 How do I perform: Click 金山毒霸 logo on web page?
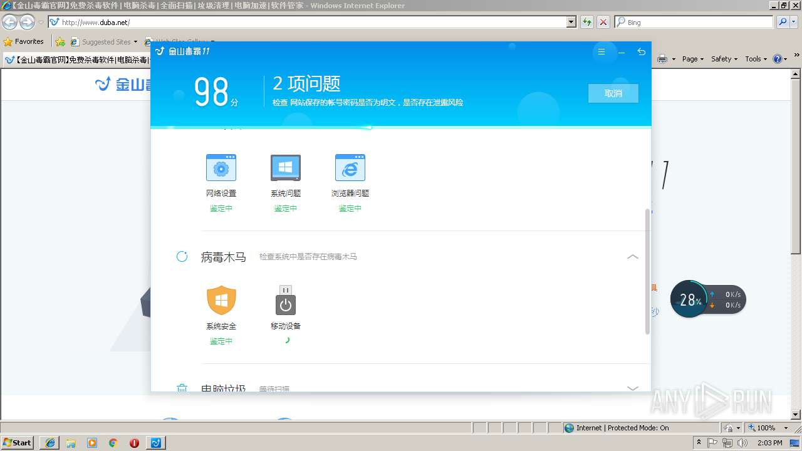(123, 84)
